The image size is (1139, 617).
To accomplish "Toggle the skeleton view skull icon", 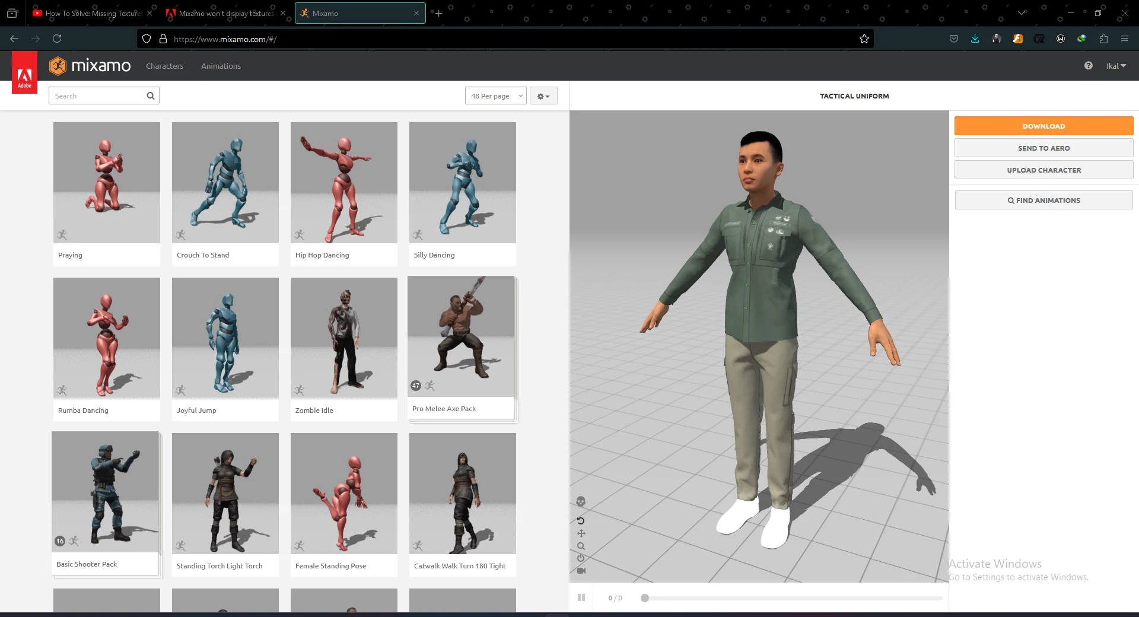I will [581, 501].
